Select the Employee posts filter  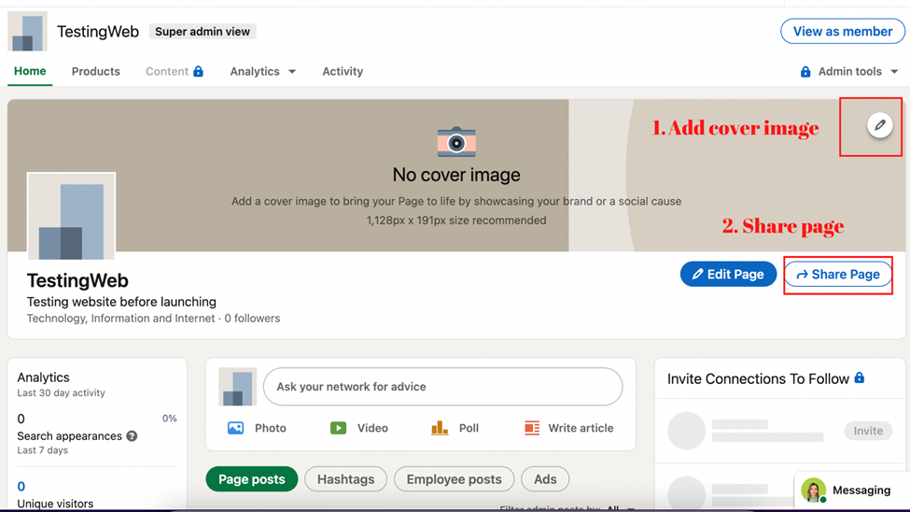click(454, 479)
